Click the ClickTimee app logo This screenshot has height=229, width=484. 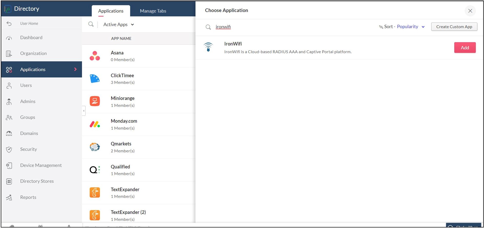tap(95, 78)
